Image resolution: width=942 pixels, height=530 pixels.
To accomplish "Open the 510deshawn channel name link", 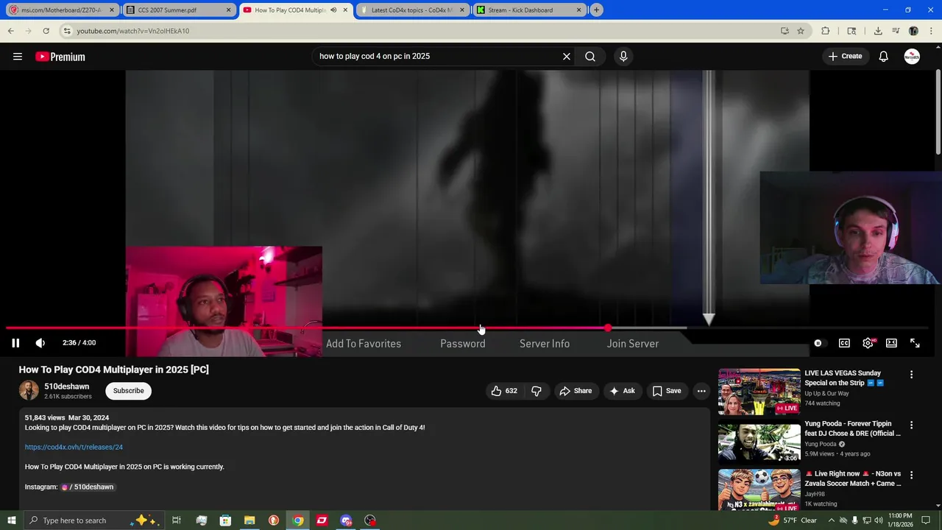I will [x=67, y=386].
